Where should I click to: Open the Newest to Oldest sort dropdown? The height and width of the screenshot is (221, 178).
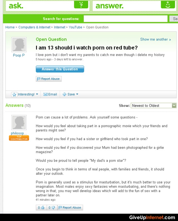click(154, 106)
